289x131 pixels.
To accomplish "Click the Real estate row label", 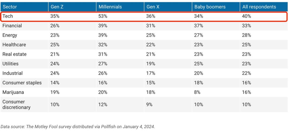I will (x=14, y=54).
